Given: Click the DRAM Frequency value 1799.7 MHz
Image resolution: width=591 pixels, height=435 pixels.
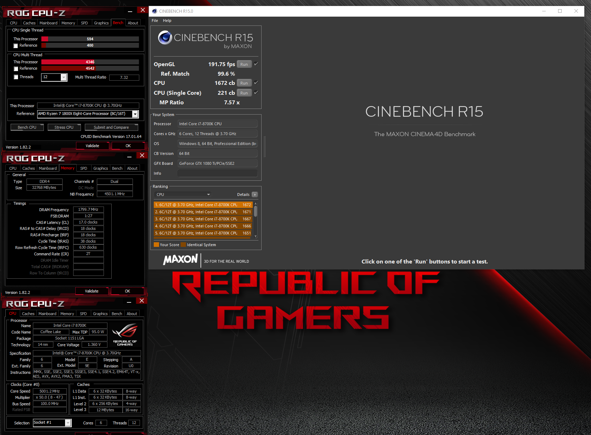Looking at the screenshot, I should [x=88, y=209].
